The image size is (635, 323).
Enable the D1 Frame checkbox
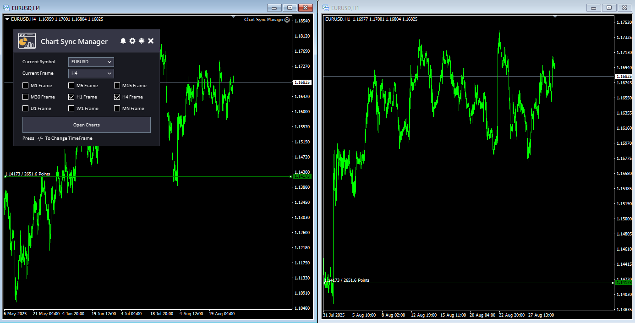tap(26, 108)
